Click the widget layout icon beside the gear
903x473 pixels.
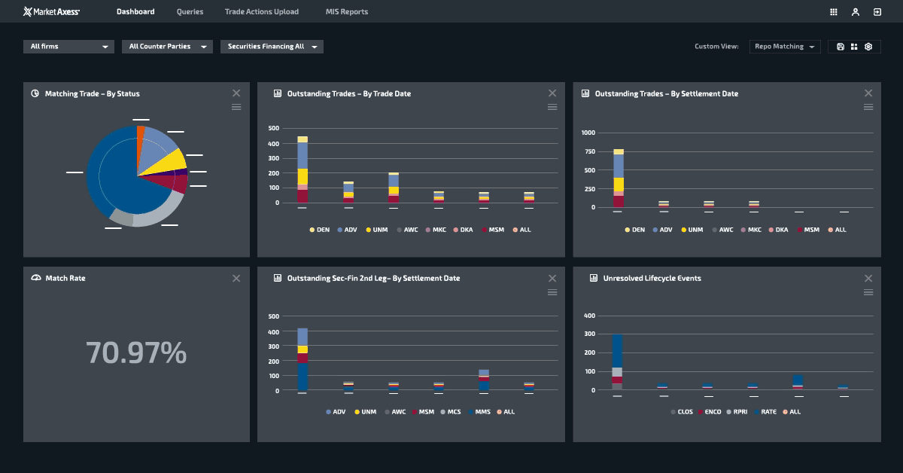pyautogui.click(x=855, y=46)
